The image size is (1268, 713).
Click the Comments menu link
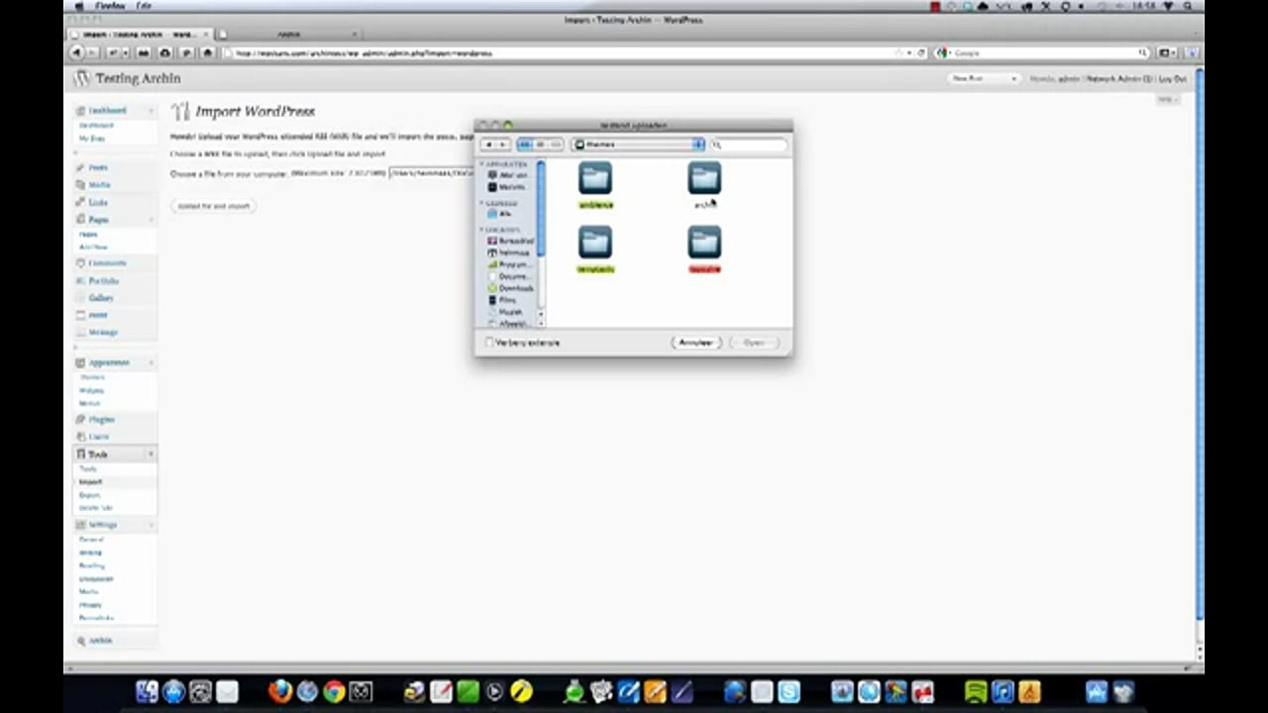(x=107, y=262)
